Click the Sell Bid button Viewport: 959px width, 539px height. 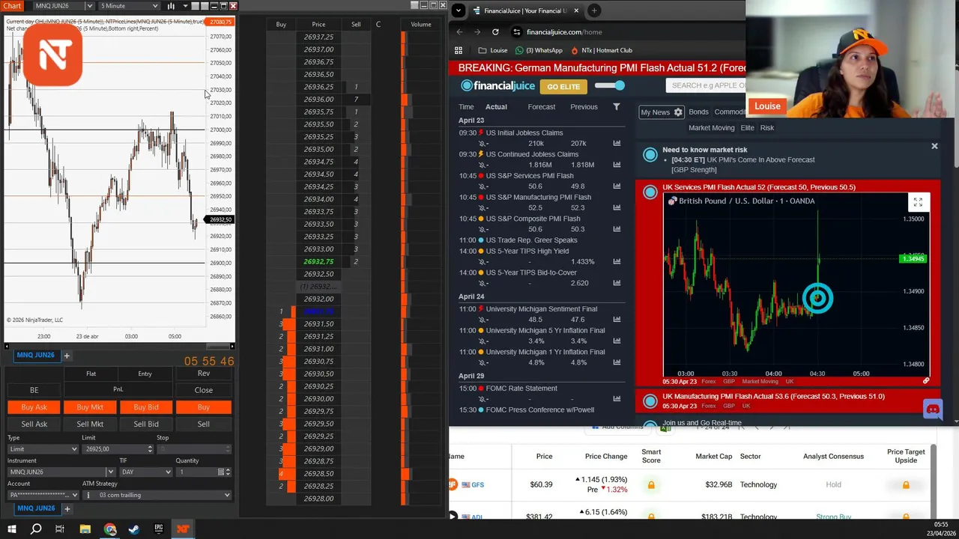tap(146, 424)
